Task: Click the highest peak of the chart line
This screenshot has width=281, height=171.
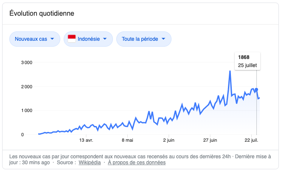Action: 230,71
